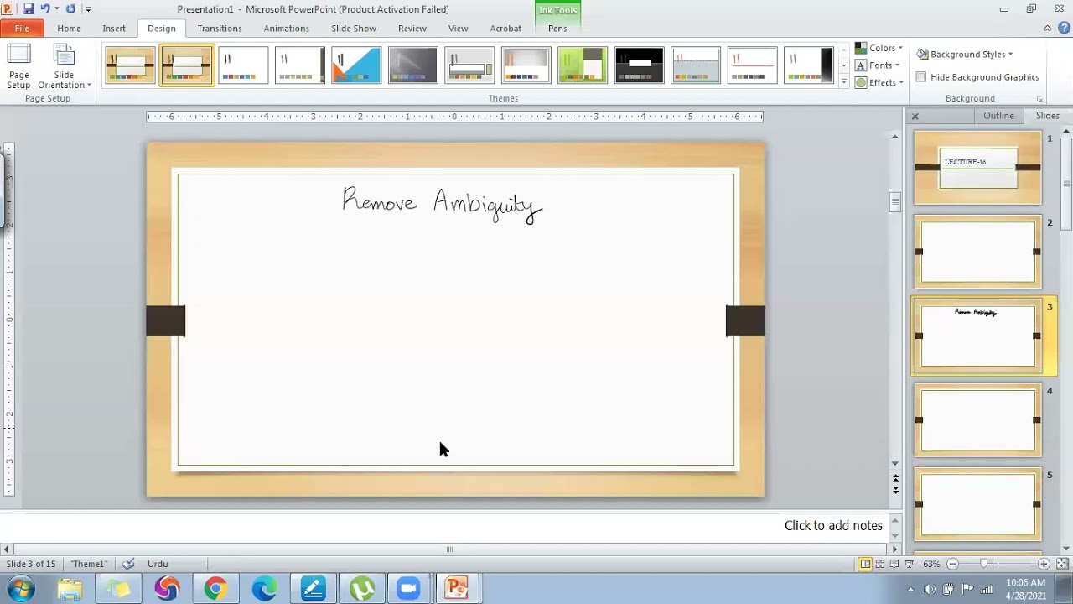Open PowerPoint Help question mark icon

[1064, 28]
